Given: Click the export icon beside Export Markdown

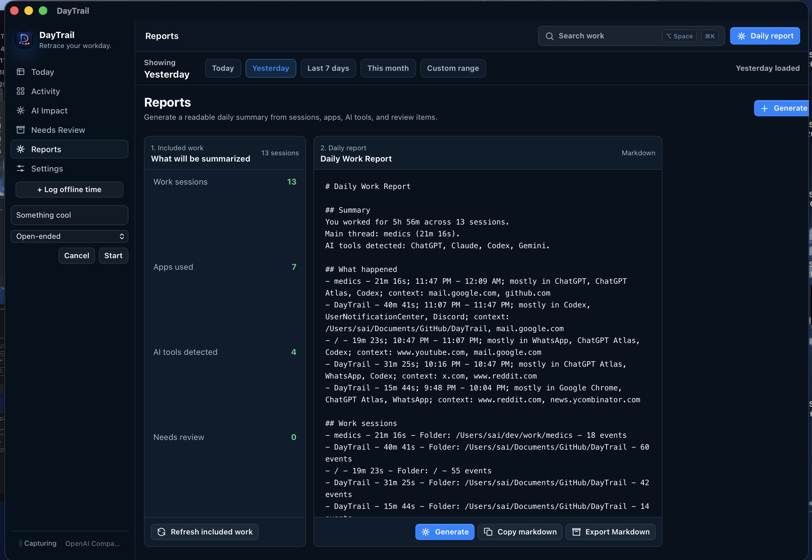Looking at the screenshot, I should [x=576, y=532].
